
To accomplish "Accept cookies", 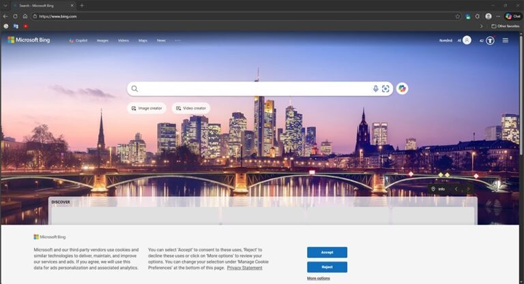I will [x=327, y=252].
